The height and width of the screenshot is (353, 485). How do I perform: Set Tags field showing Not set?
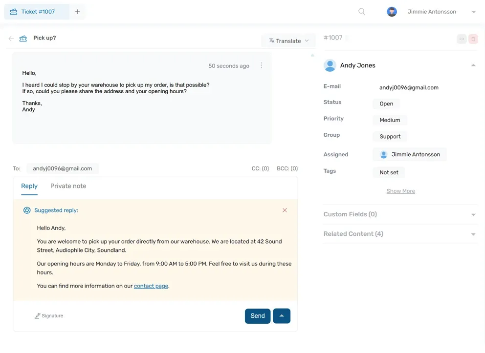[389, 172]
